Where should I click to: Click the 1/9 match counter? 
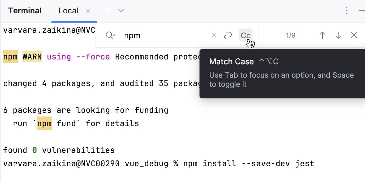(290, 35)
